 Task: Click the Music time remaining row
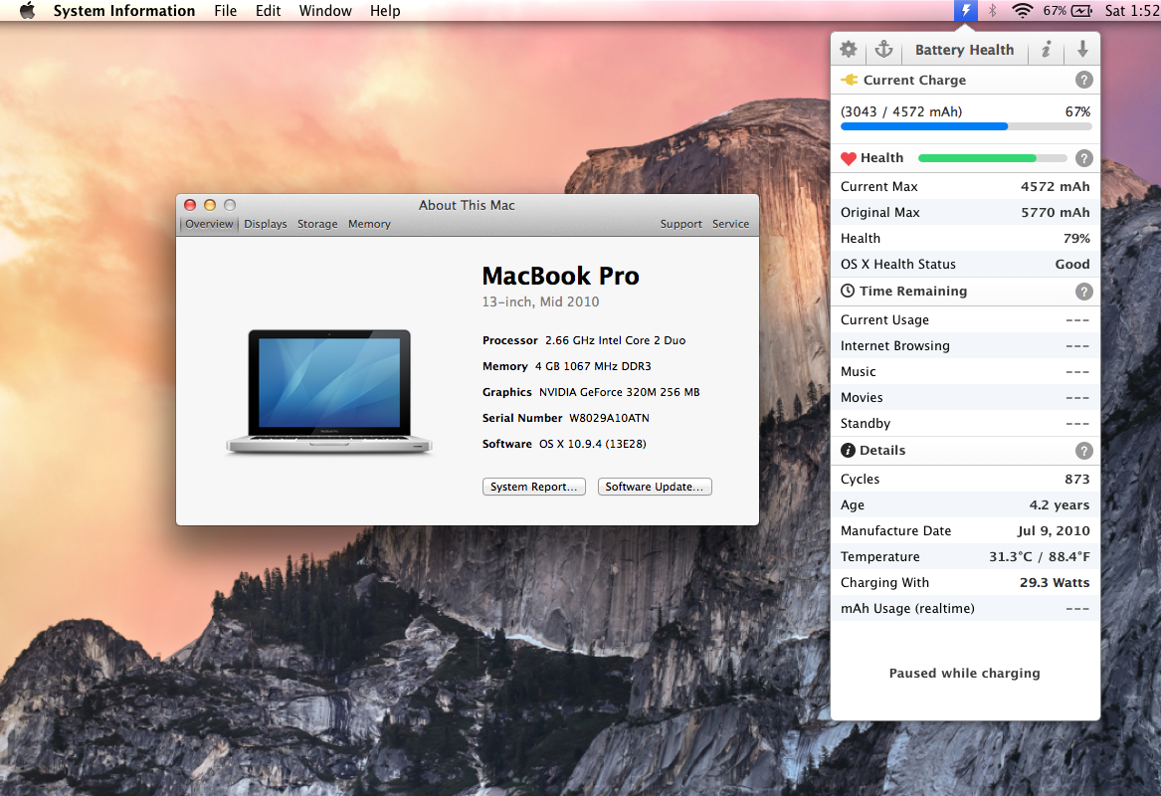(966, 371)
